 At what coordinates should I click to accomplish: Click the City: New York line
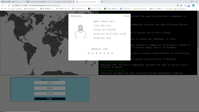pyautogui.click(x=102, y=26)
